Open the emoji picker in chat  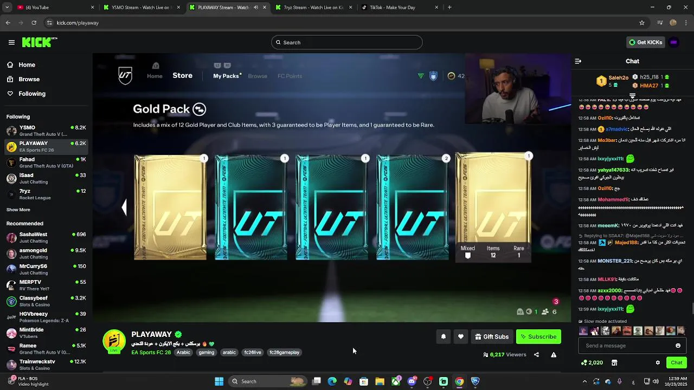(678, 346)
